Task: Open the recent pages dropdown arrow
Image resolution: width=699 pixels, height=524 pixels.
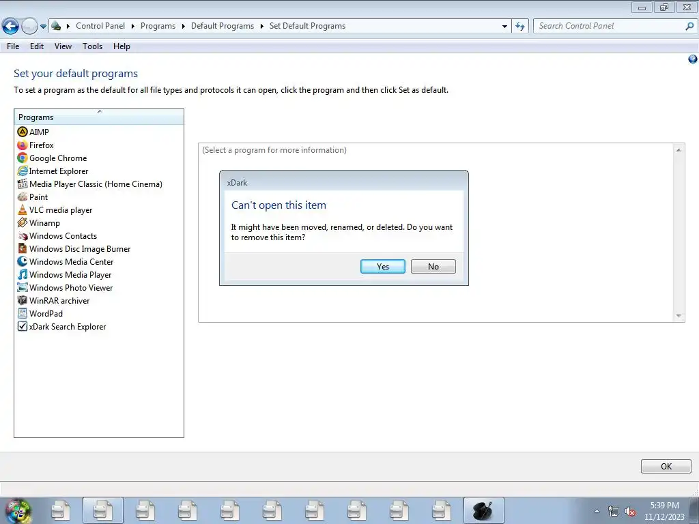Action: click(43, 27)
